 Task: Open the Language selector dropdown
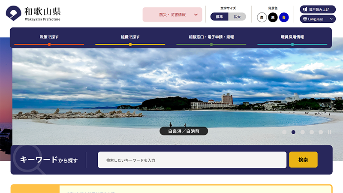pos(318,19)
